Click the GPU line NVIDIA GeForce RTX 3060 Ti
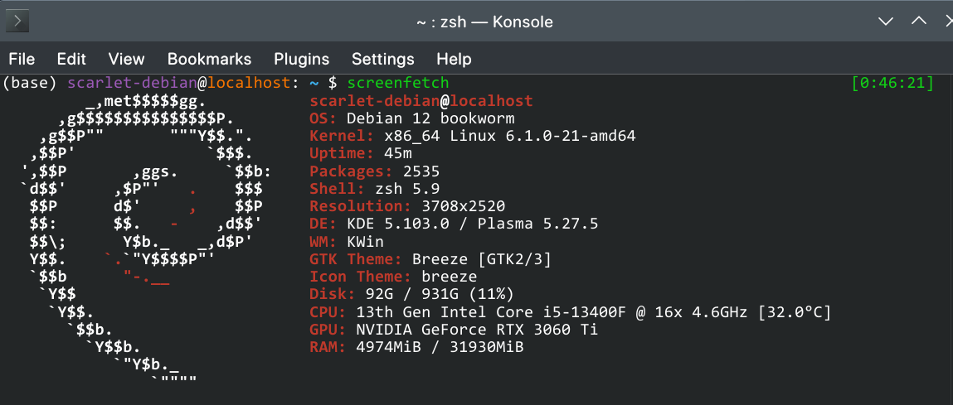Screen dimensions: 953x405 point(454,330)
